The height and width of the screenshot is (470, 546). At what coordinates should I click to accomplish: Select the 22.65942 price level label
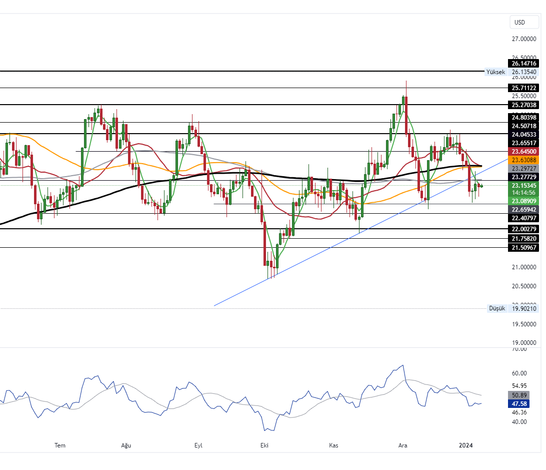click(x=523, y=209)
